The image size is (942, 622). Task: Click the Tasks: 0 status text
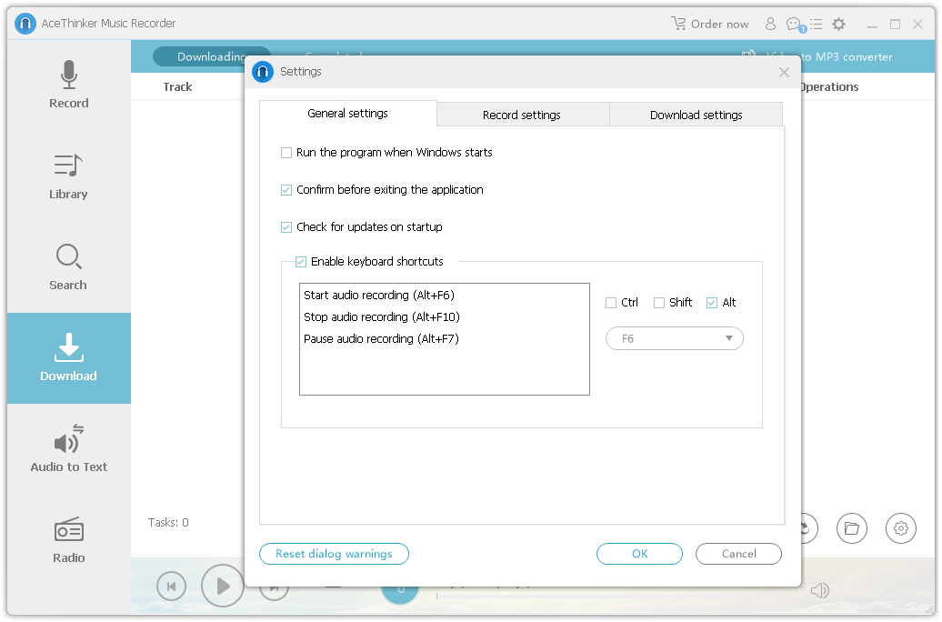point(168,522)
